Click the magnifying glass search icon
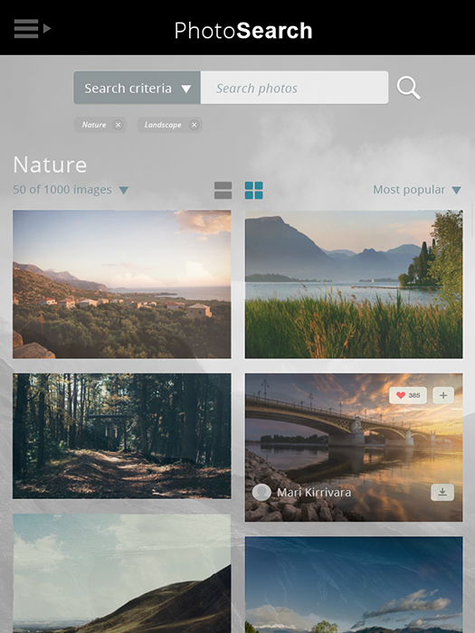475x633 pixels. [408, 88]
